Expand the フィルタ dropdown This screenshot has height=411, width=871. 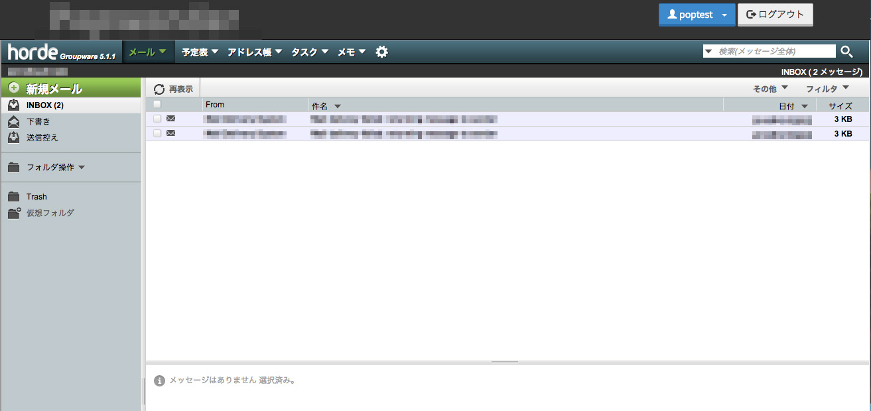coord(827,88)
